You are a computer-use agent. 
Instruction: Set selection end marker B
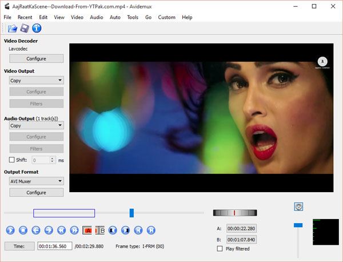click(100, 231)
